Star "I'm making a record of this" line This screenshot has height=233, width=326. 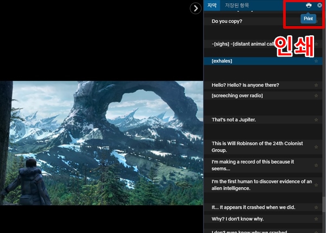click(x=316, y=165)
